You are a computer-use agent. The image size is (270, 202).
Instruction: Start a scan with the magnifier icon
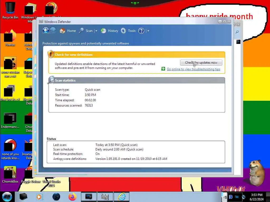(81, 31)
